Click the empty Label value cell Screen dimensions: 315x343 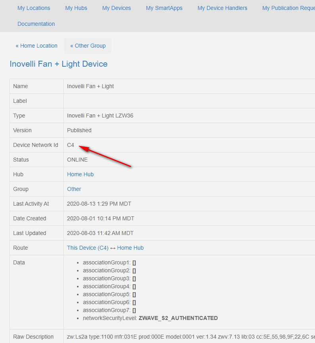click(189, 101)
